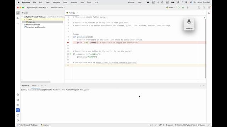Open macOS Spotlight search icon
The image size is (227, 127).
pyautogui.click(x=183, y=2)
